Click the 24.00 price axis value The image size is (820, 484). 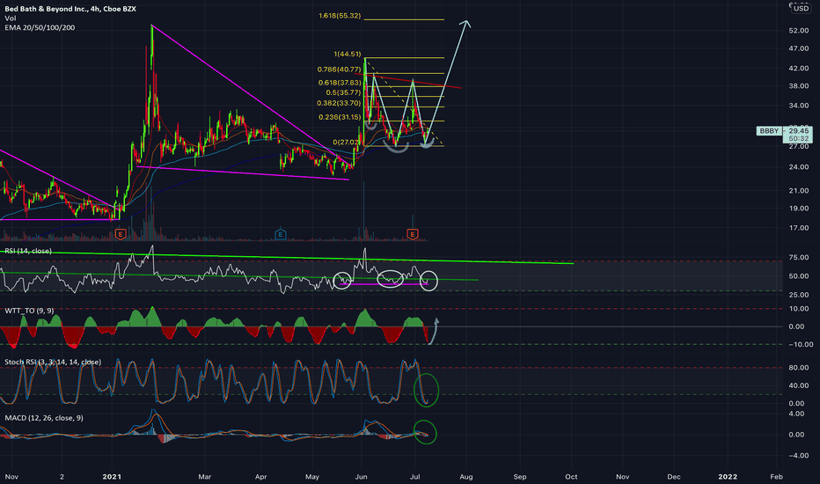click(x=799, y=167)
